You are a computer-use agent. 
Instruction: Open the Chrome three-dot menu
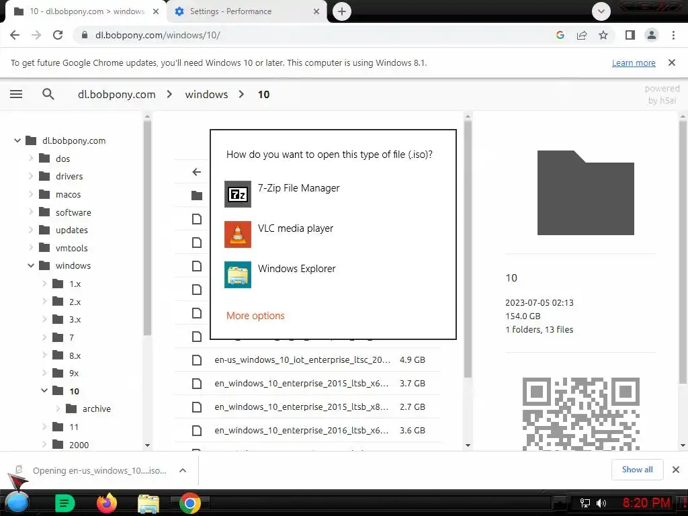[x=673, y=35]
